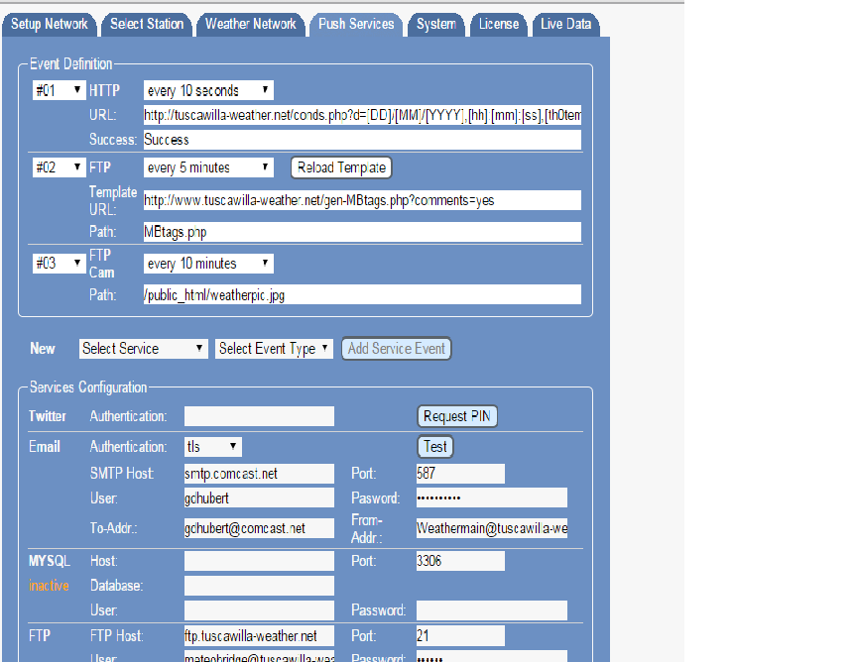
Task: Click the SMTP Host input field
Action: (259, 474)
